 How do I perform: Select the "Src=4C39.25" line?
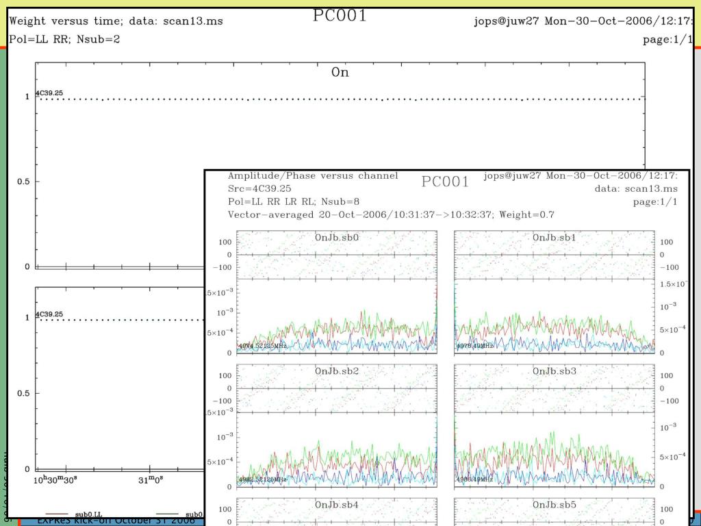(x=259, y=189)
